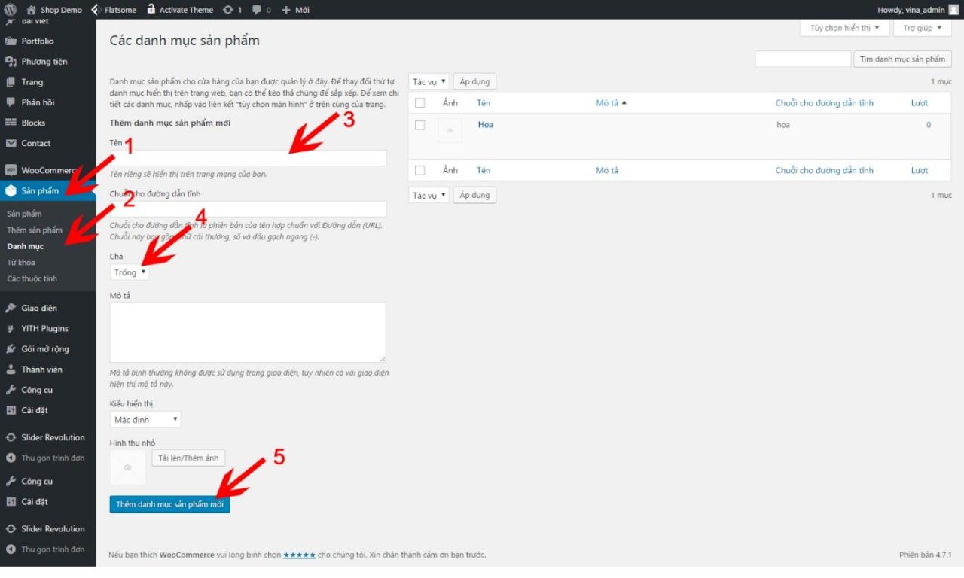Screen dimensions: 964x578
Task: Click the five-star rating link in footer
Action: 299,555
